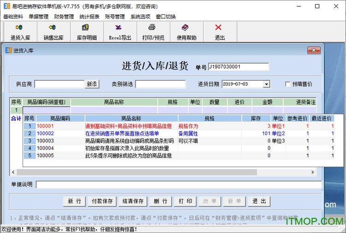Open the 账号管理 menu
This screenshot has width=346, height=233.
pos(115,17)
